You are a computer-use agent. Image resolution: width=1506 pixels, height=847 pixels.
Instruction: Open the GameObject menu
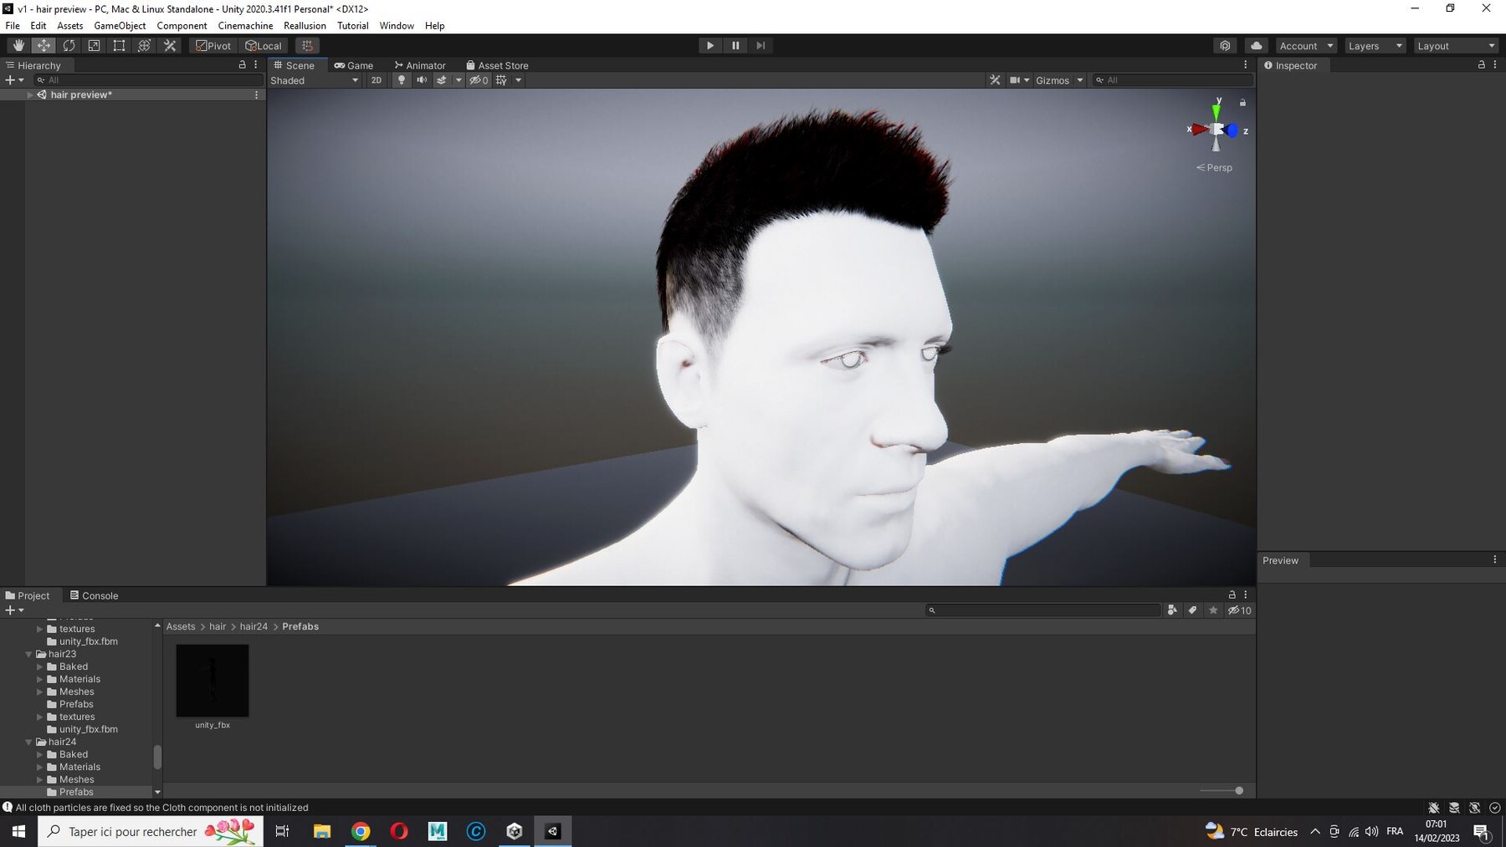pos(120,26)
